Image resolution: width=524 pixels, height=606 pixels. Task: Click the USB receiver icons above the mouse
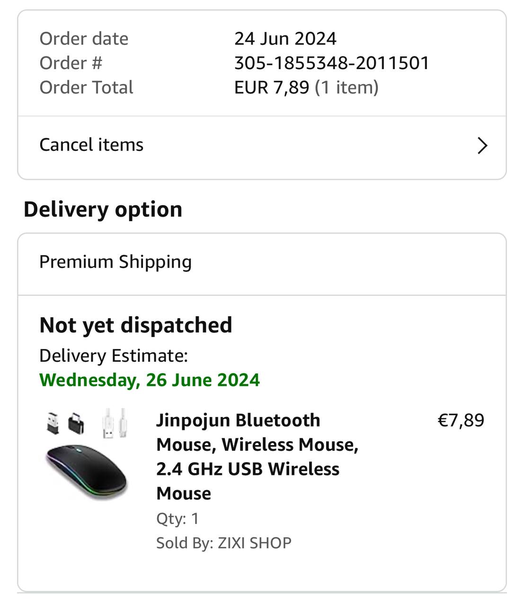(65, 422)
